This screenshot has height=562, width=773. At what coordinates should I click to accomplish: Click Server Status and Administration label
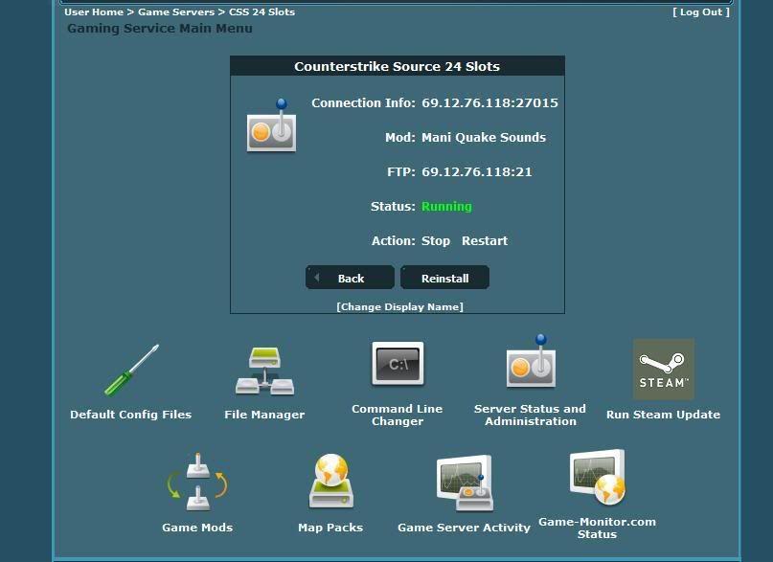(531, 416)
